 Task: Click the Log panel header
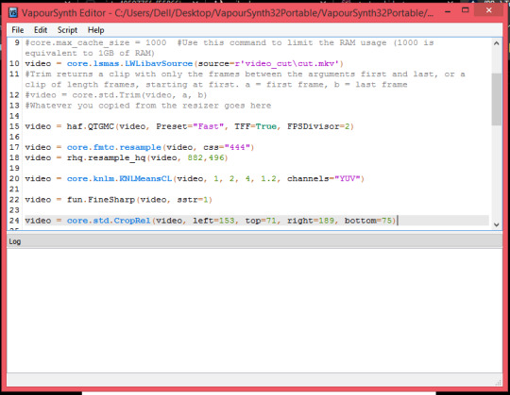(x=254, y=241)
